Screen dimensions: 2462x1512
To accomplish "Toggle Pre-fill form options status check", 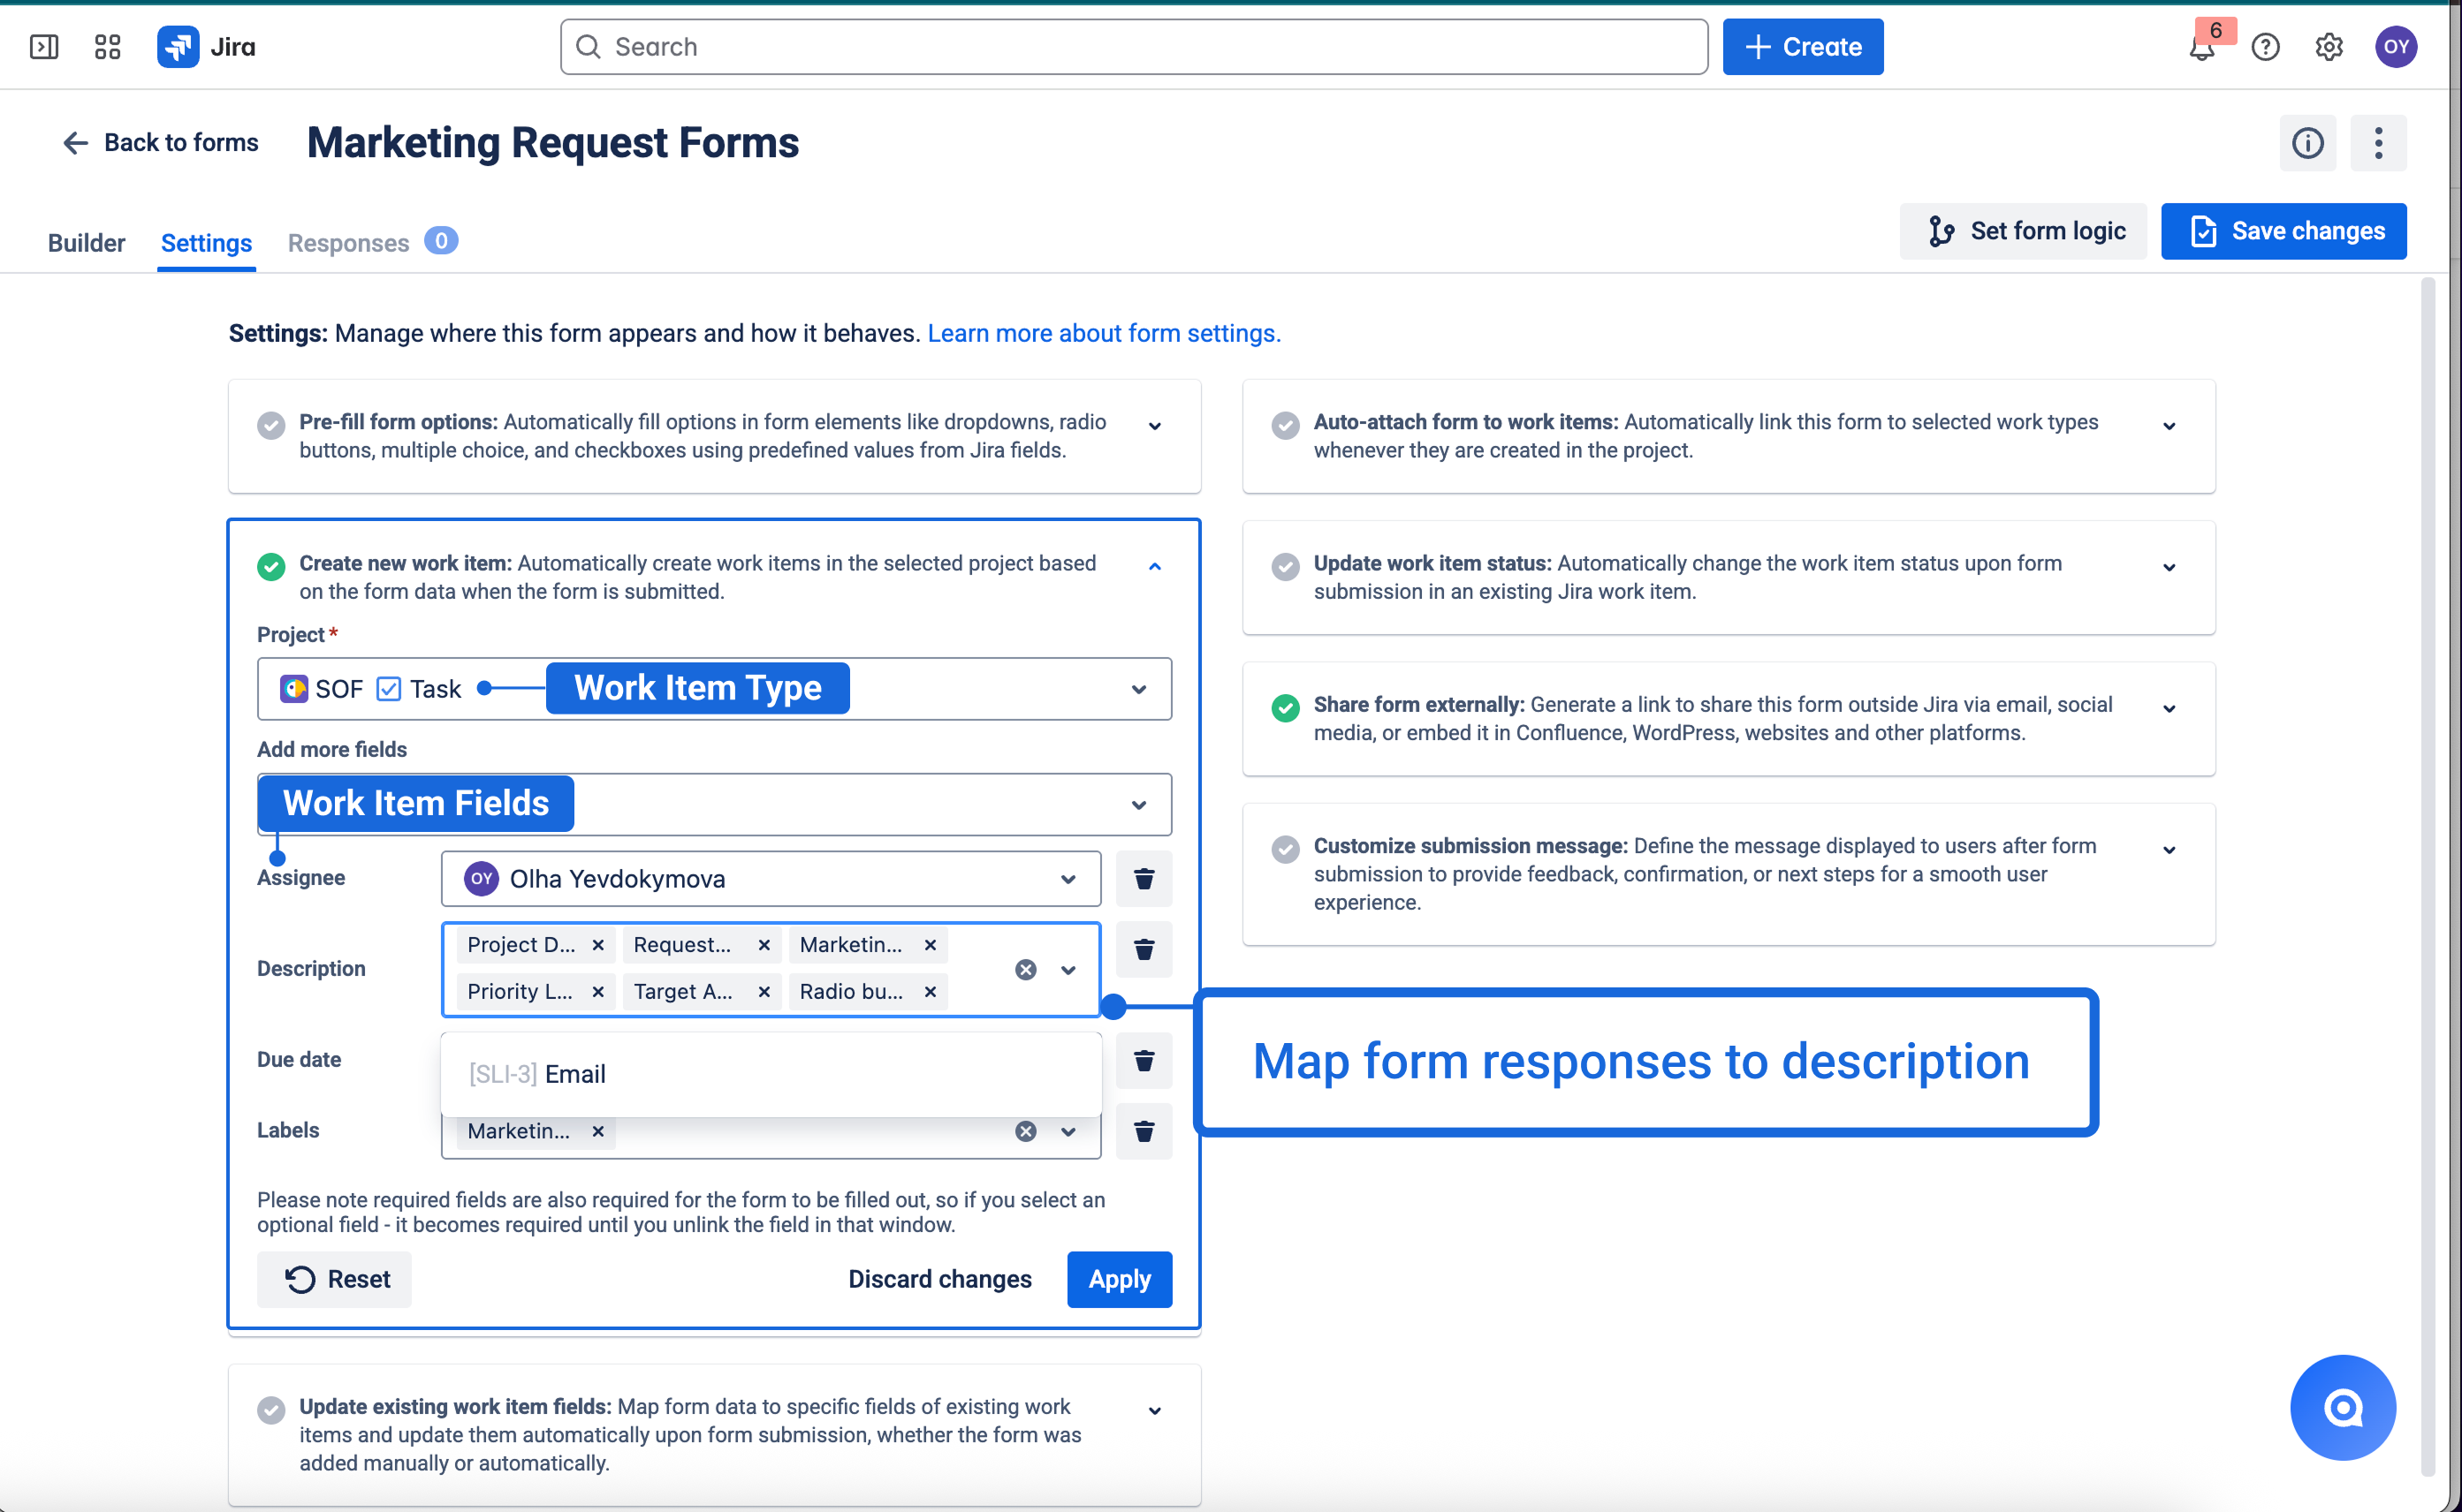I will 271,425.
